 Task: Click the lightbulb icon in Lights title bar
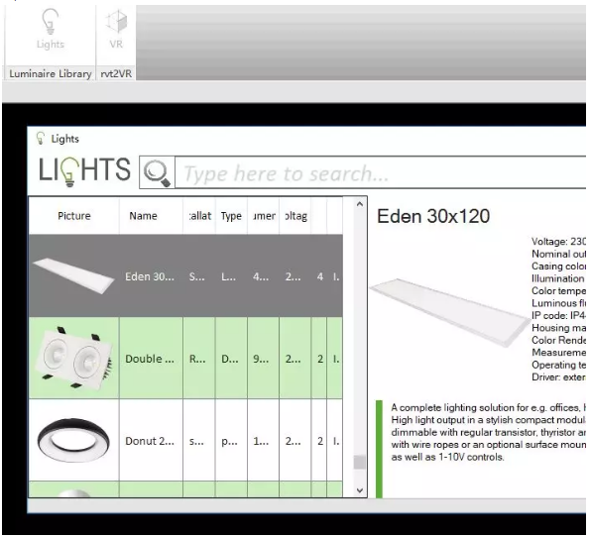click(x=41, y=139)
